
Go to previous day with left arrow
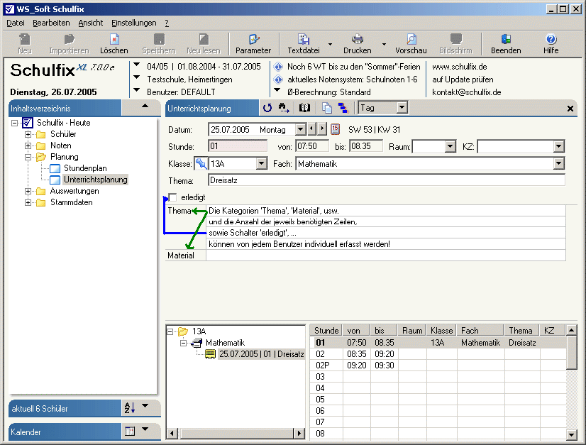[311, 129]
